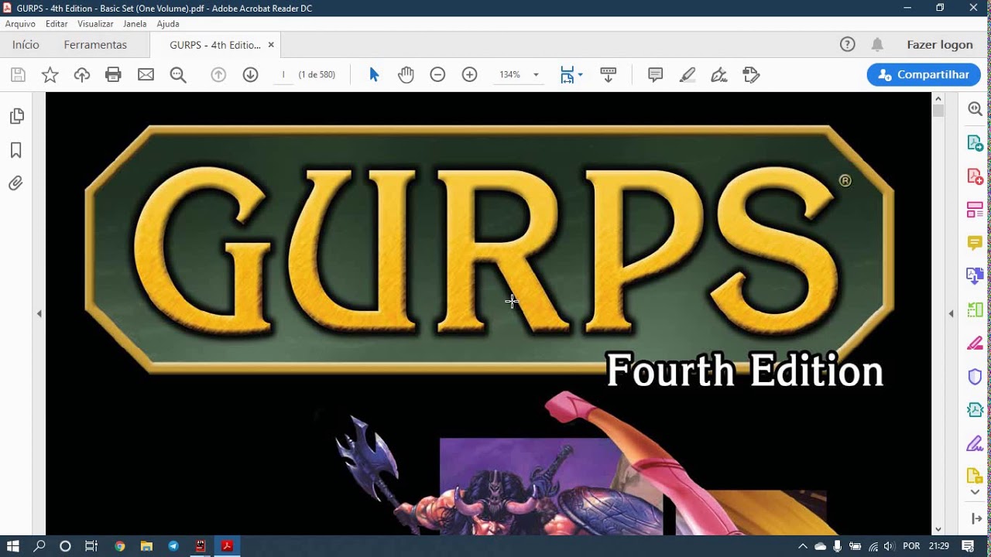Open the Find text magnifier icon
Screen dimensions: 991x557
click(x=178, y=75)
